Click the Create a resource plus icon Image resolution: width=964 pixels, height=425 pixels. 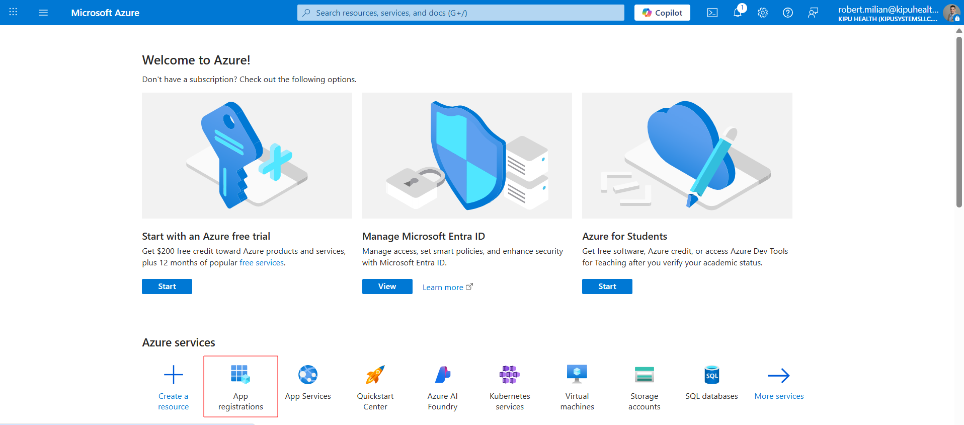[174, 375]
